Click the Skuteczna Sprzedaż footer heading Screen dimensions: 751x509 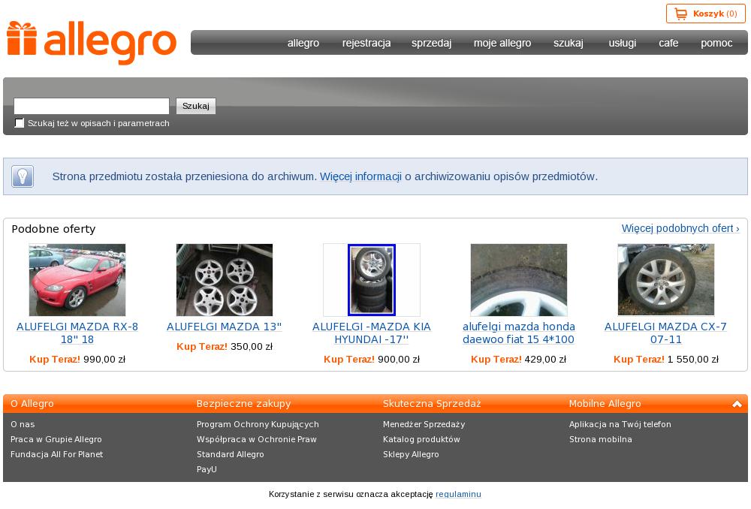[432, 404]
